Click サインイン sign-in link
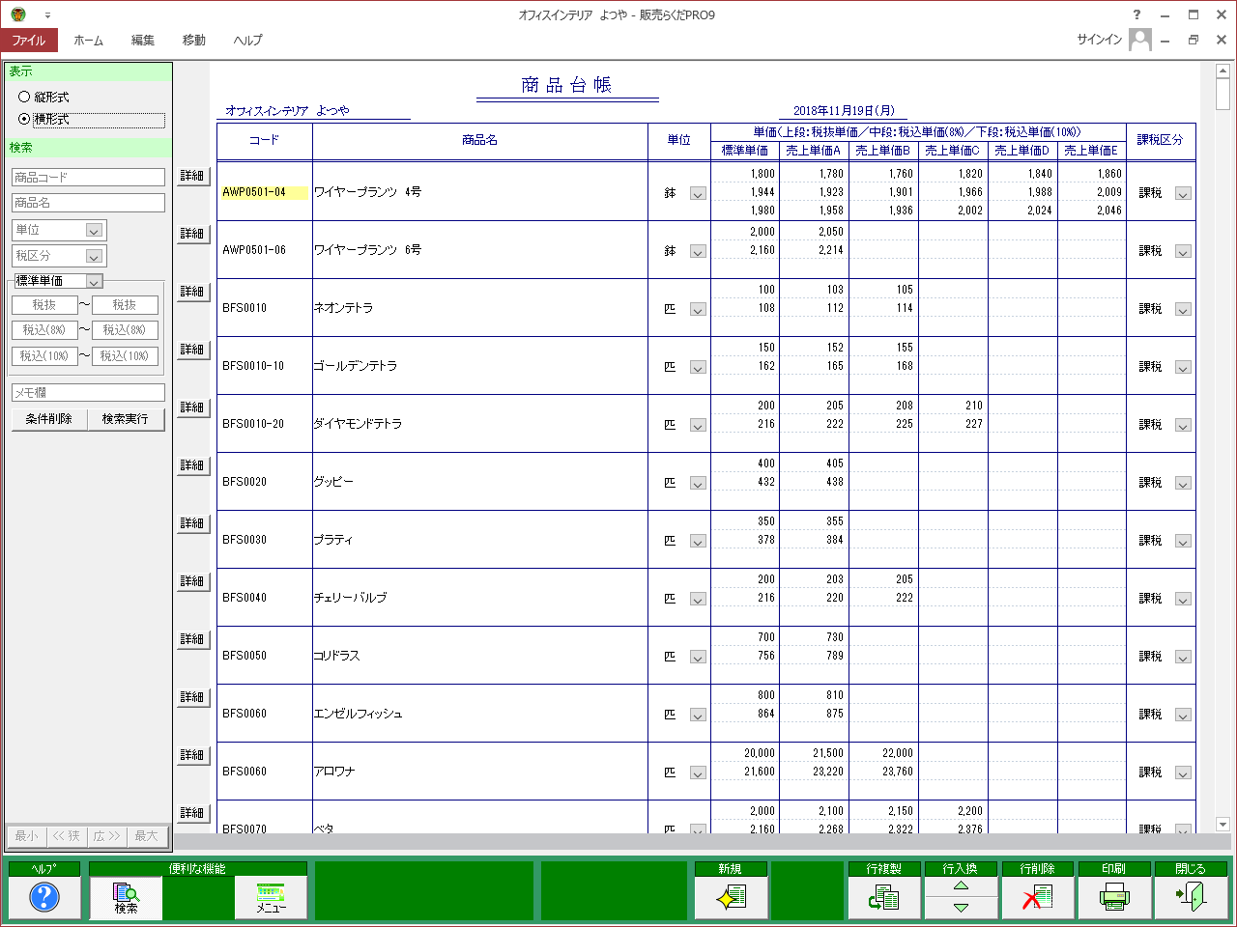 pyautogui.click(x=1100, y=40)
